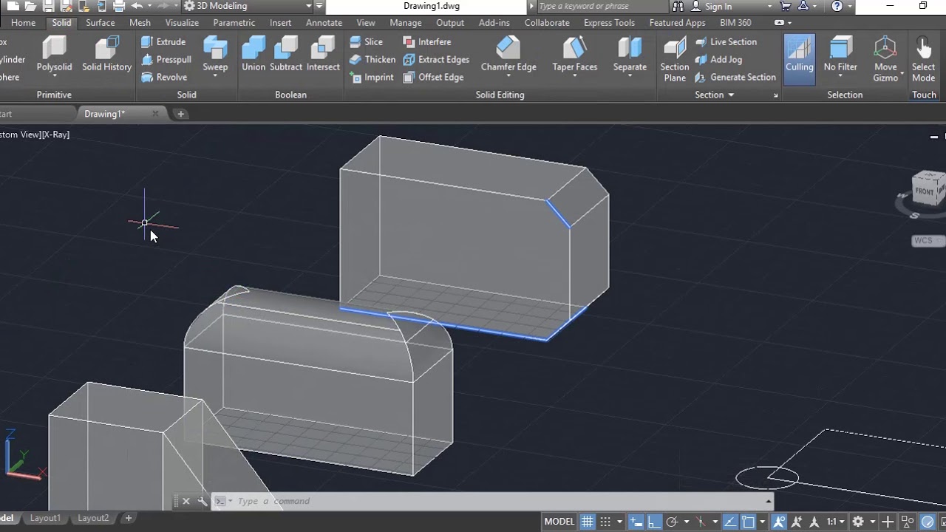Toggle snap mode dots icon

click(605, 522)
